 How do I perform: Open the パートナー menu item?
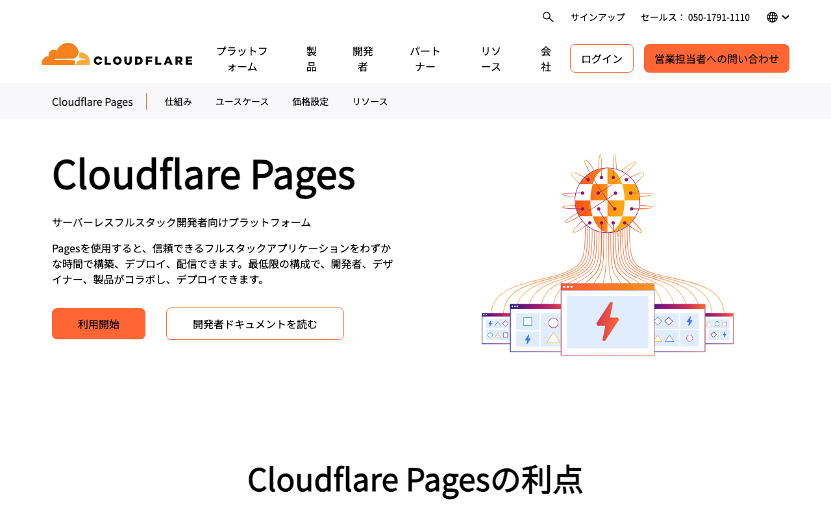[x=425, y=58]
